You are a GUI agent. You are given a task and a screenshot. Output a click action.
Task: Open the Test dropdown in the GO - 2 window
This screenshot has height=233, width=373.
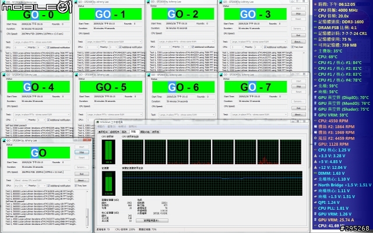point(186,41)
